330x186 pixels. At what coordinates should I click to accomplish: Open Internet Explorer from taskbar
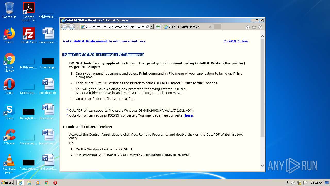pos(20,183)
